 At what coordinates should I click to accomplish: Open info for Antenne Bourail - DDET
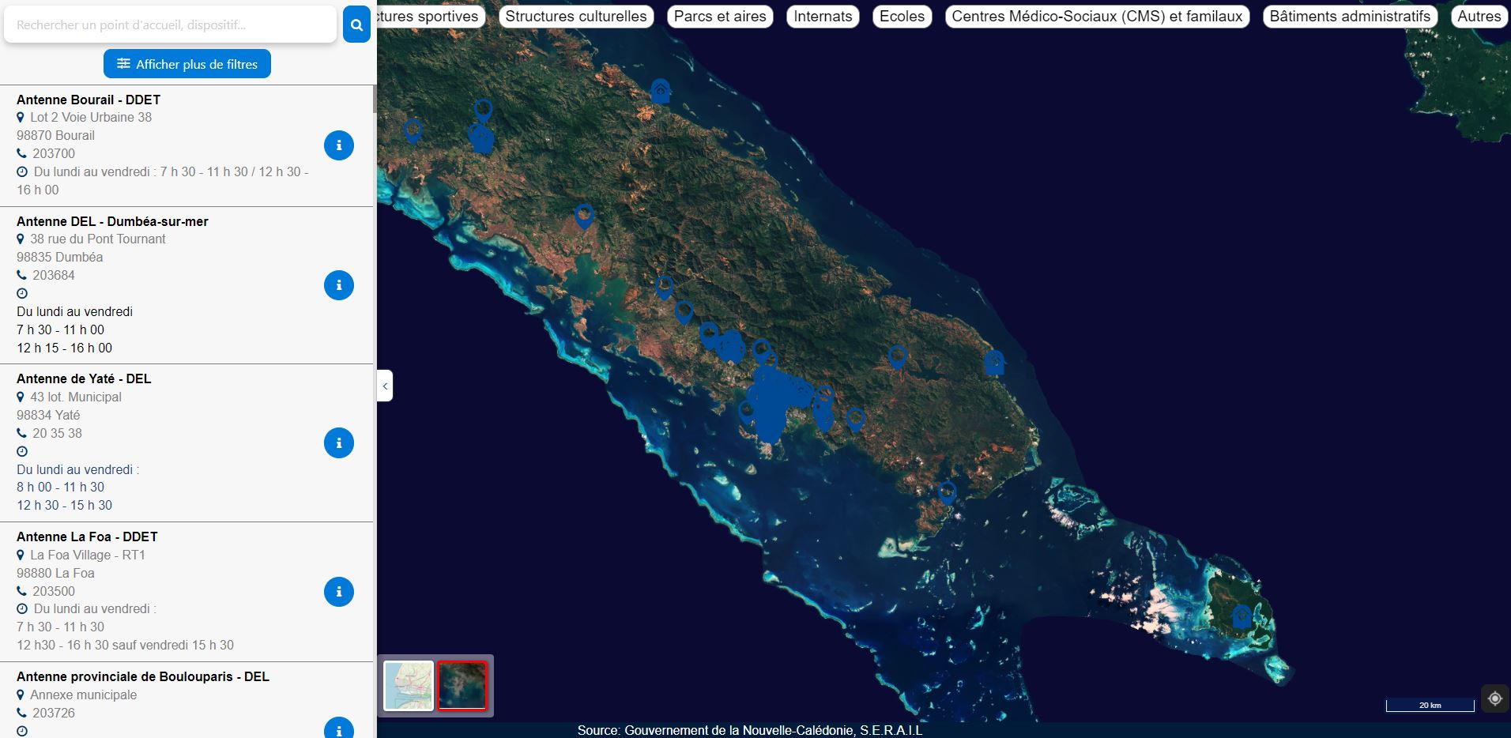[339, 145]
